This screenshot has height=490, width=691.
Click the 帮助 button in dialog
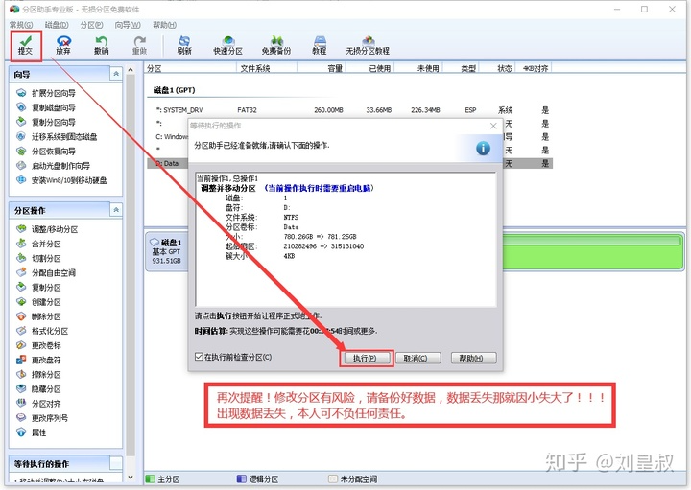tap(472, 359)
